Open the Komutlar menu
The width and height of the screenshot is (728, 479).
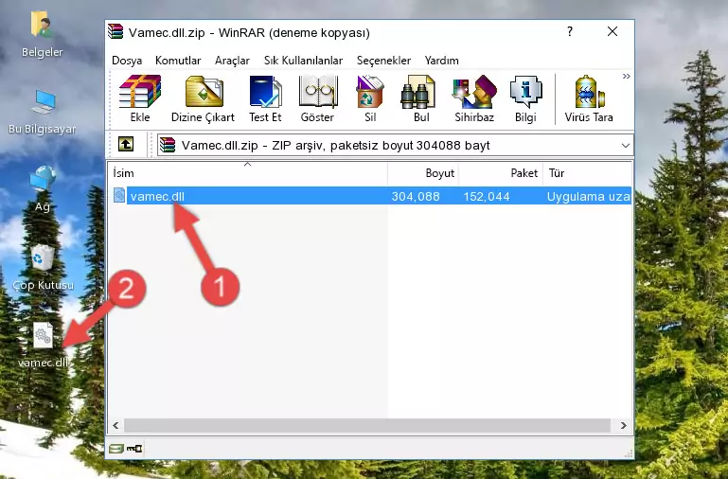pyautogui.click(x=178, y=61)
